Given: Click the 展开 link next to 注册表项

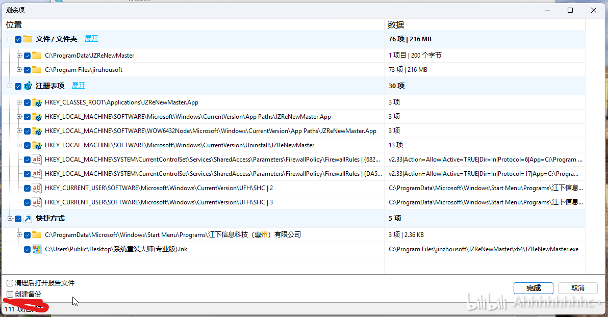Looking at the screenshot, I should coord(79,86).
